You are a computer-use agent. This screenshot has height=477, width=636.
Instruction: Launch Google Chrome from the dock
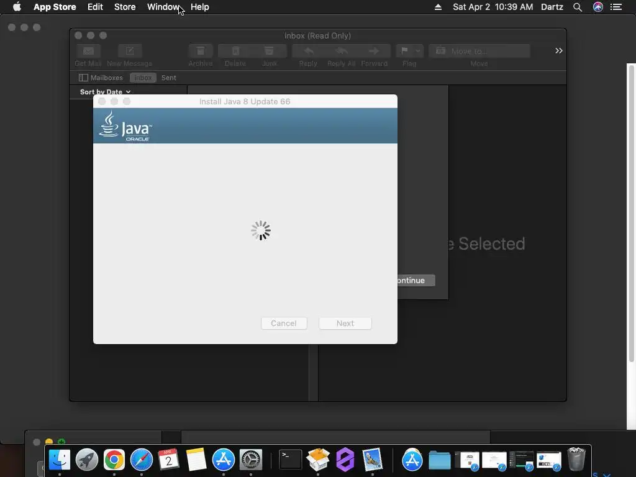(114, 460)
